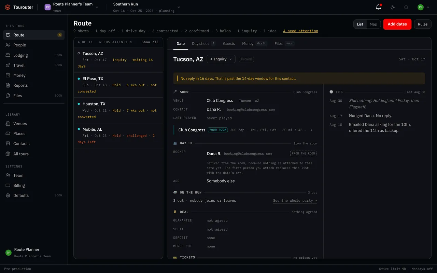This screenshot has height=273, width=437.
Task: Open the user avatar menu
Action: pyautogui.click(x=423, y=7)
